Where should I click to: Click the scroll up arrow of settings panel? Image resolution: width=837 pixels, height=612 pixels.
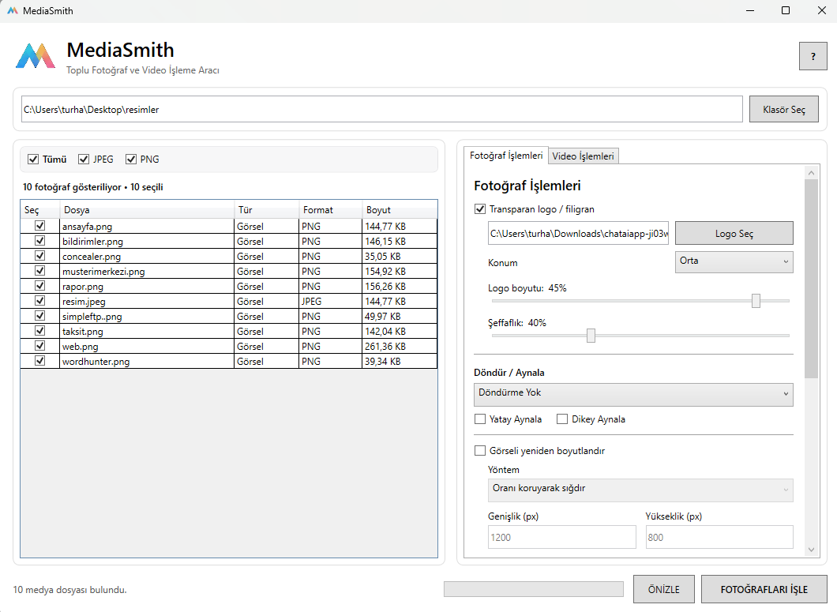click(812, 172)
